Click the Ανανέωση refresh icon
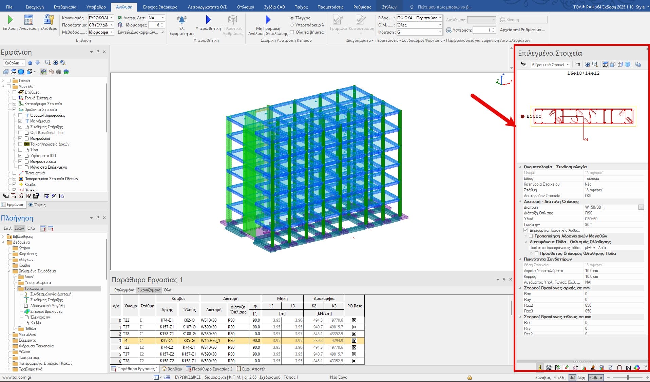The image size is (650, 382). click(x=29, y=20)
